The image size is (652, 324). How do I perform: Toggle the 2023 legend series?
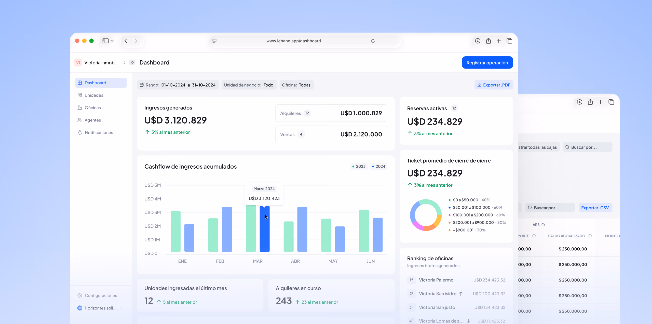pos(359,167)
